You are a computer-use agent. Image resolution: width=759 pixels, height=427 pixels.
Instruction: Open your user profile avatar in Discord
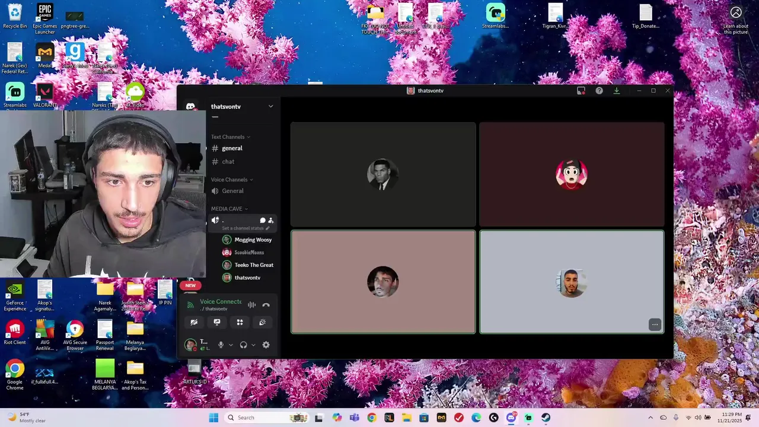coord(190,345)
